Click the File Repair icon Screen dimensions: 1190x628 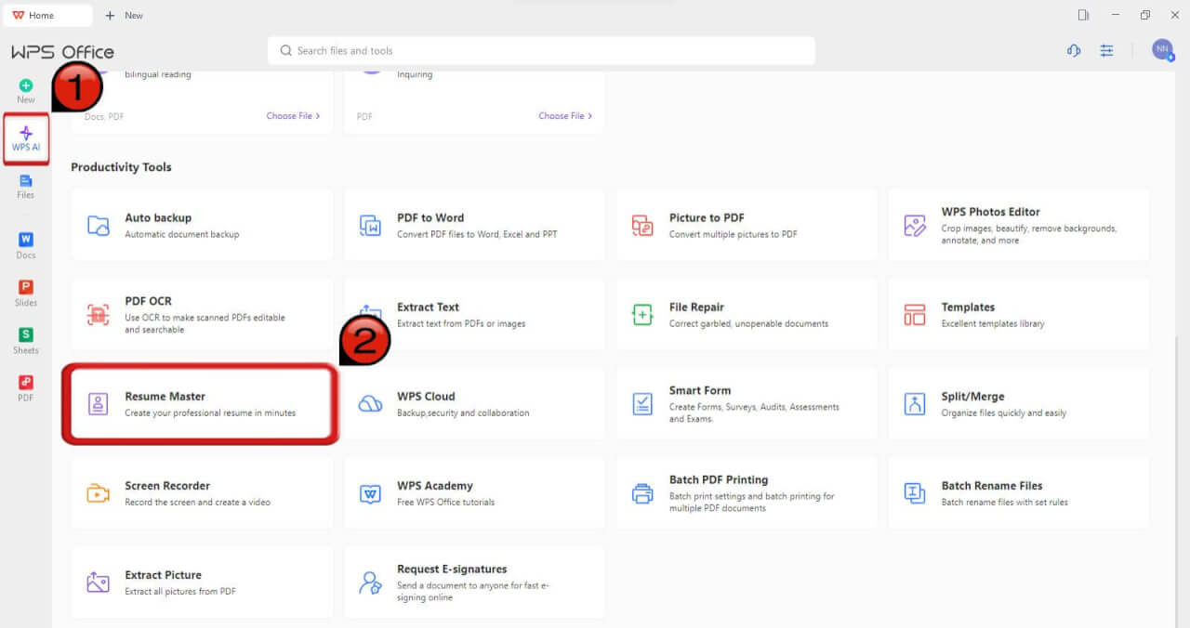tap(642, 314)
